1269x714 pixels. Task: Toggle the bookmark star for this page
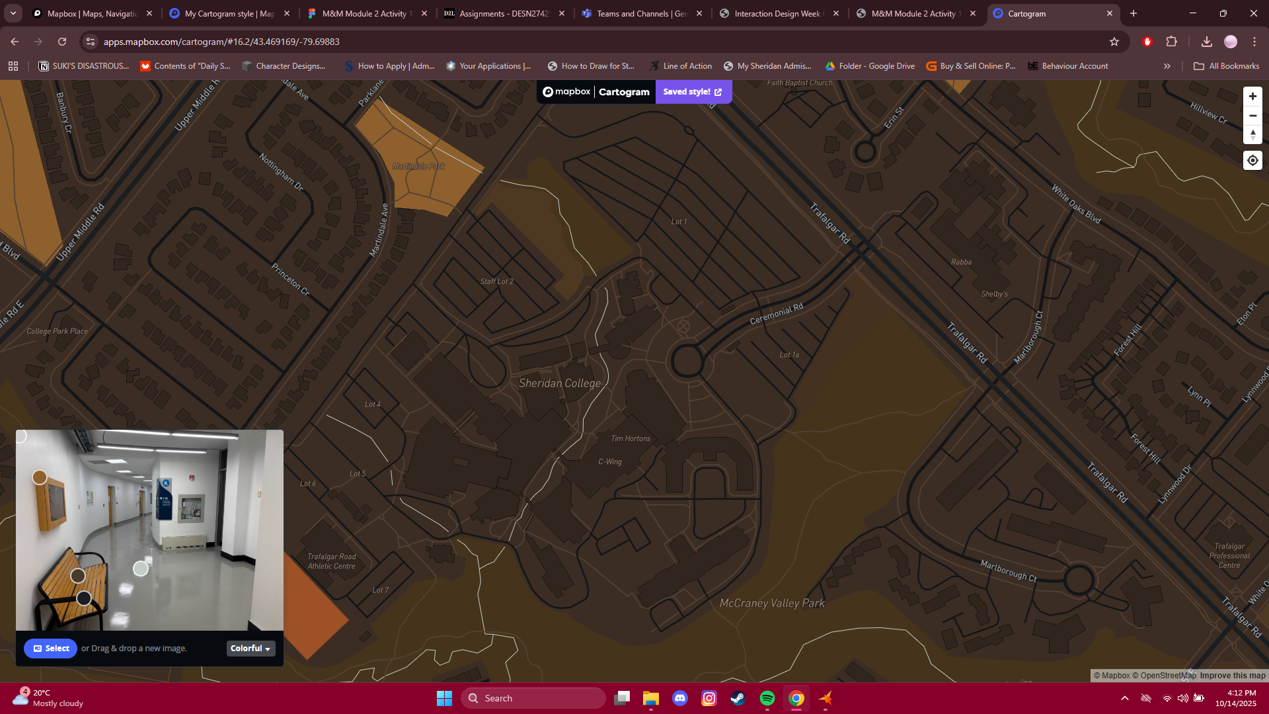(1115, 41)
